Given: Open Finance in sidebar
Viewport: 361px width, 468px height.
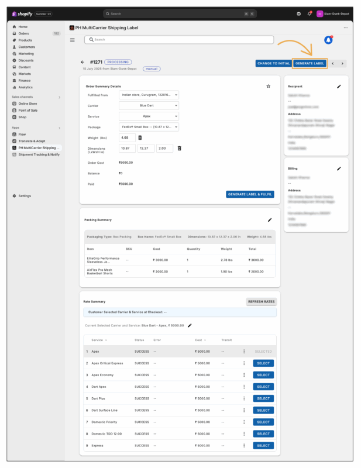Looking at the screenshot, I should pos(24,81).
